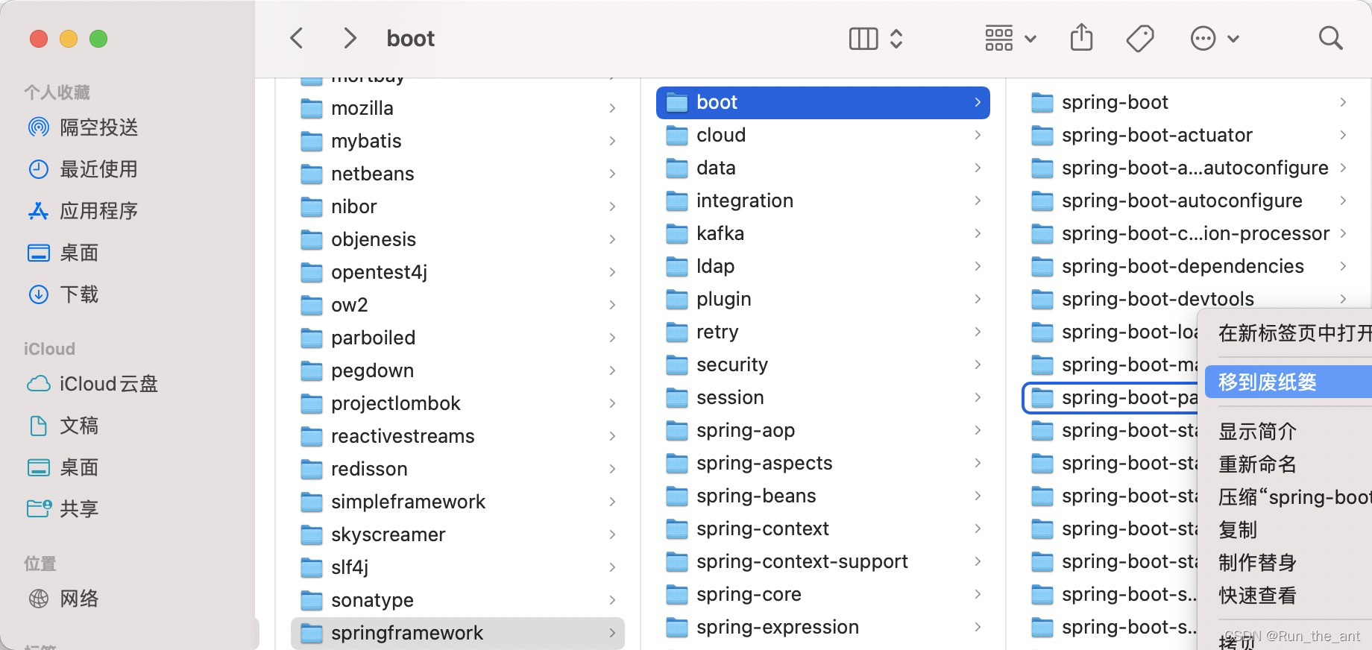Select the spring-context-support folder
The image size is (1372, 650).
[x=822, y=561]
